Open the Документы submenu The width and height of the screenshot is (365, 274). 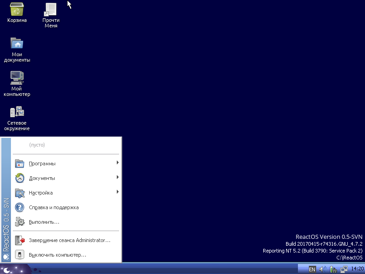[x=66, y=178]
